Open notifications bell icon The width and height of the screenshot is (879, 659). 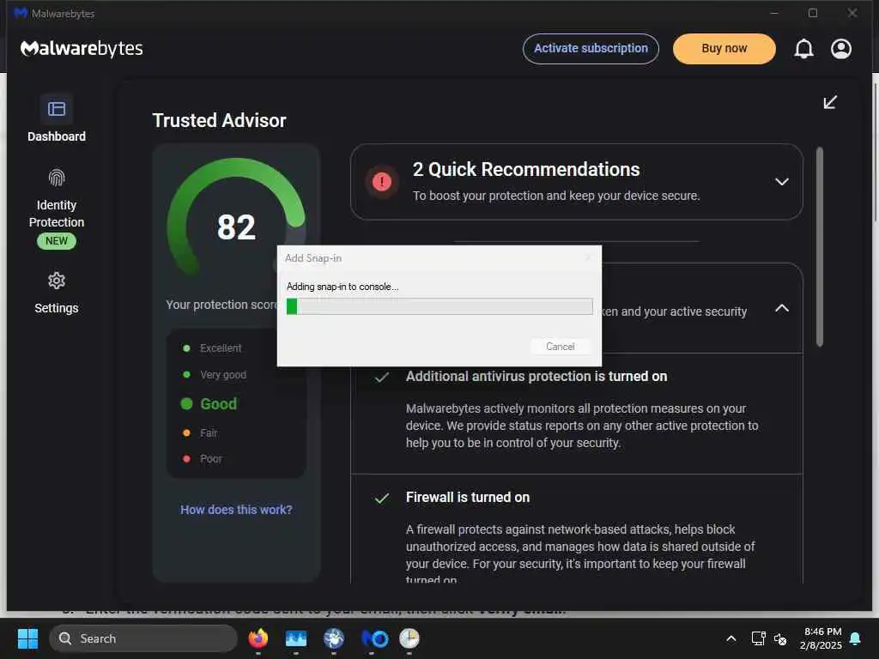803,49
